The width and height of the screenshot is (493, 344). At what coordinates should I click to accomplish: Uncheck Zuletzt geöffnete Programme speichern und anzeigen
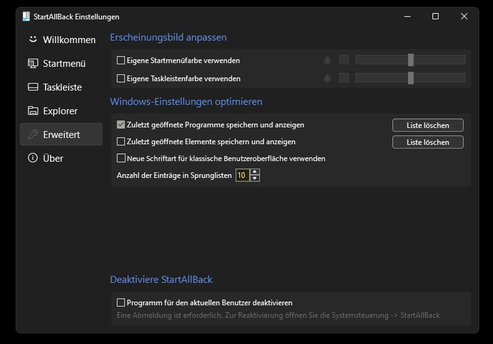point(121,125)
